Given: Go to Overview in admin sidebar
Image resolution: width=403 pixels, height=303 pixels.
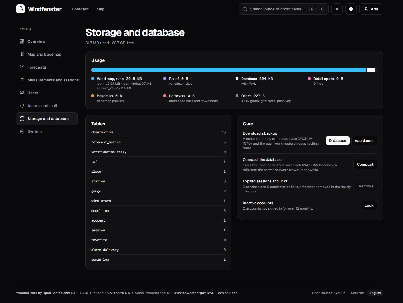Looking at the screenshot, I should pos(47,41).
